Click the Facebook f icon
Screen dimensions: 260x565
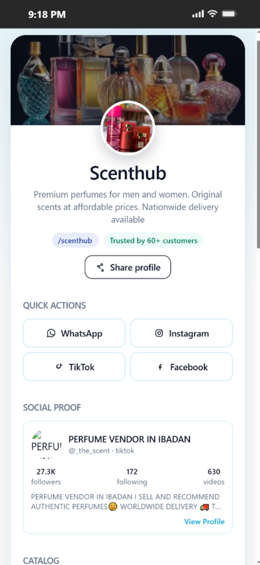coord(160,367)
